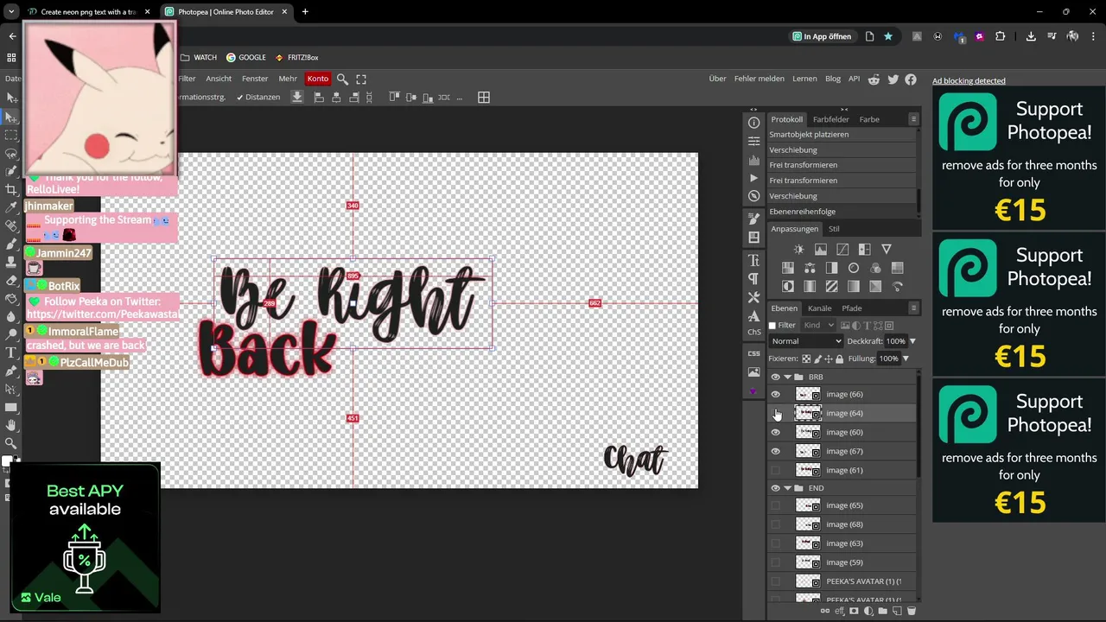The height and width of the screenshot is (622, 1106).
Task: Show layer image (68)
Action: tap(775, 524)
